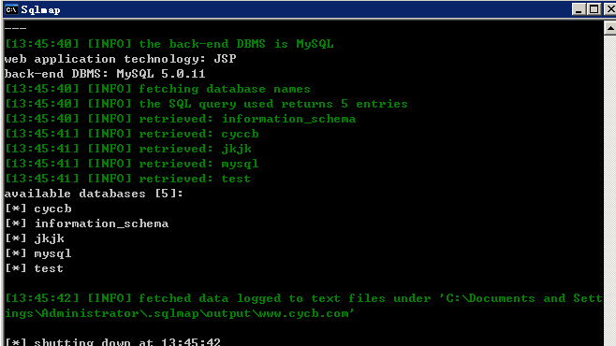
Task: Maximize the Sqlmap console window
Action: click(x=594, y=9)
